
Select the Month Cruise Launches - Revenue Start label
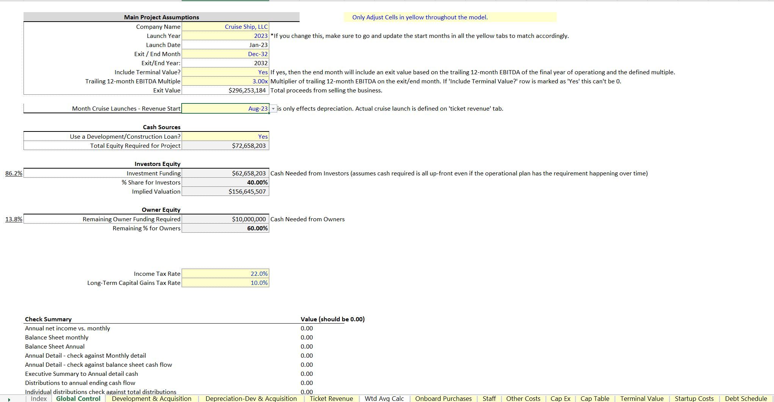click(126, 108)
